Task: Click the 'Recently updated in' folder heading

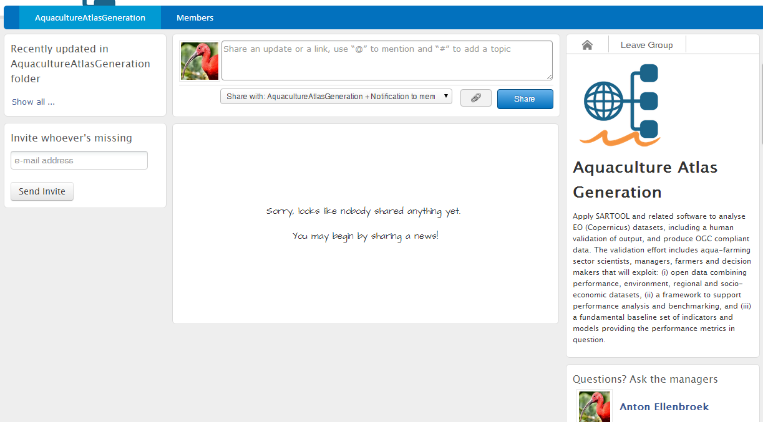Action: pos(80,64)
